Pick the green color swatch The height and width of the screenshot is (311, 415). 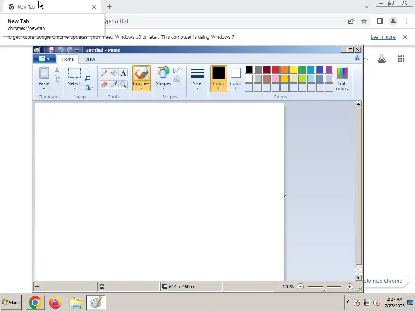(x=302, y=70)
